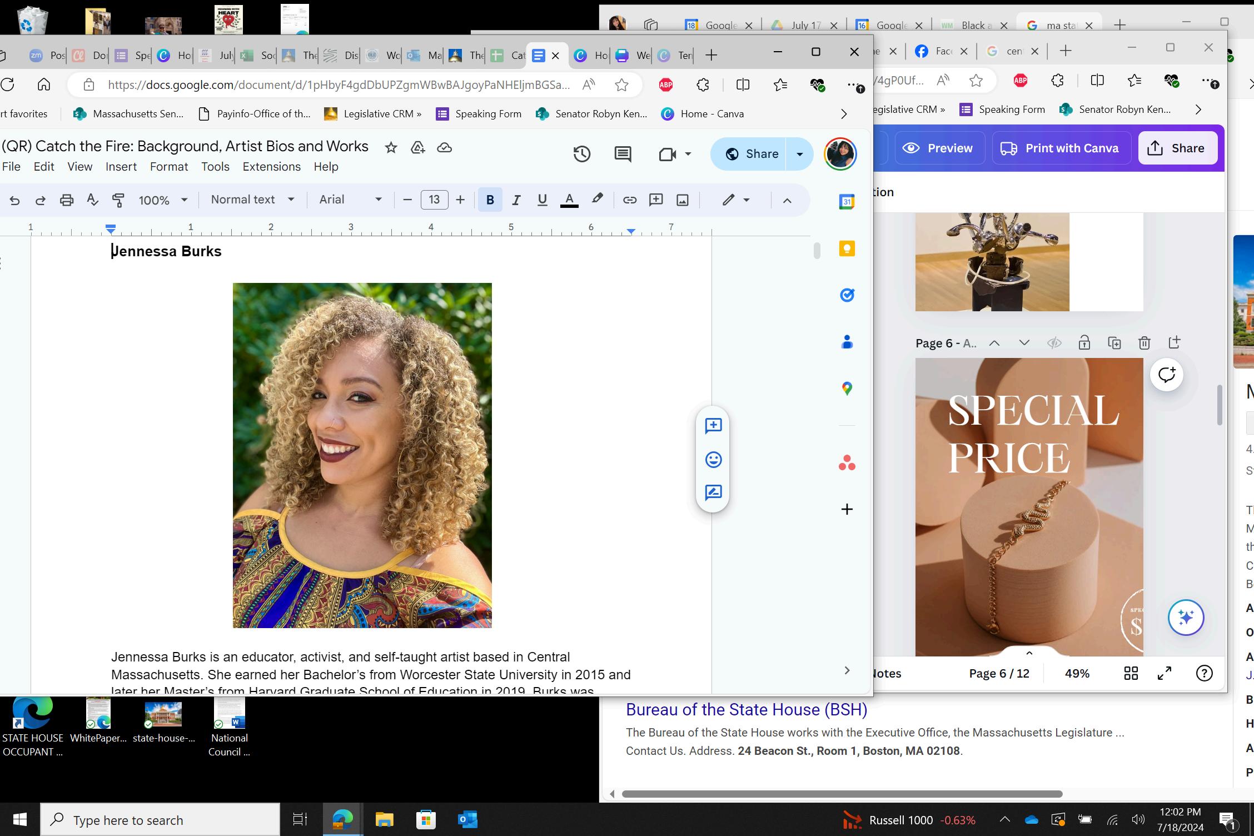Image resolution: width=1254 pixels, height=836 pixels.
Task: Open version history clock icon
Action: pos(581,154)
